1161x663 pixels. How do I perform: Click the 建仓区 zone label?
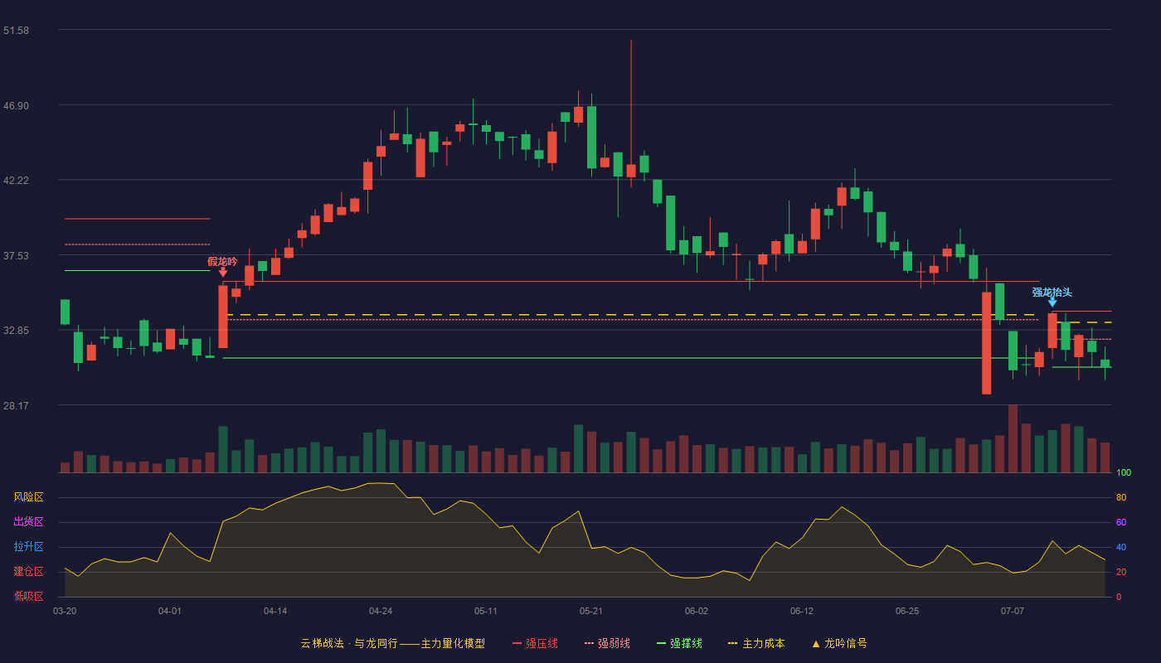pos(28,572)
